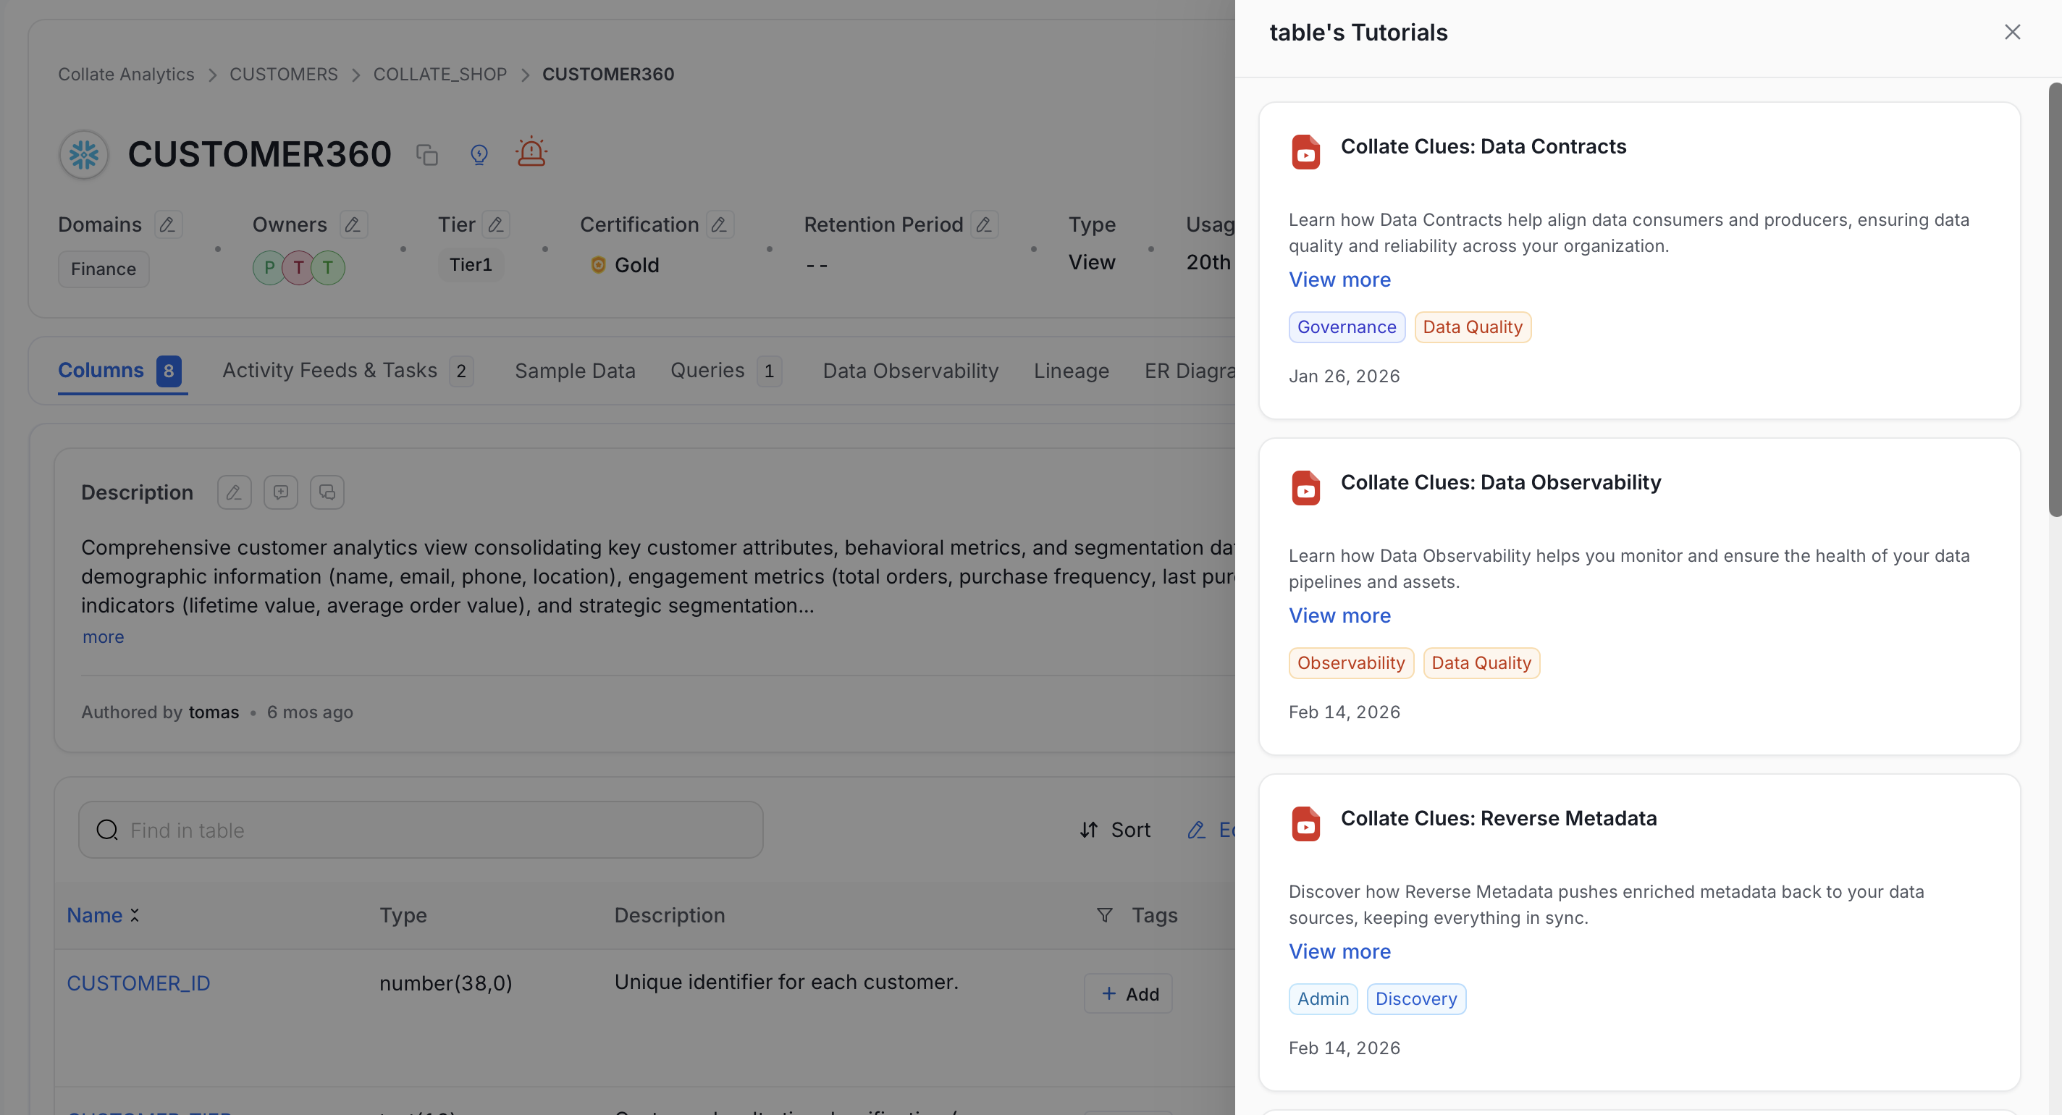Image resolution: width=2062 pixels, height=1115 pixels.
Task: Click the Gold certification badge
Action: [x=624, y=265]
